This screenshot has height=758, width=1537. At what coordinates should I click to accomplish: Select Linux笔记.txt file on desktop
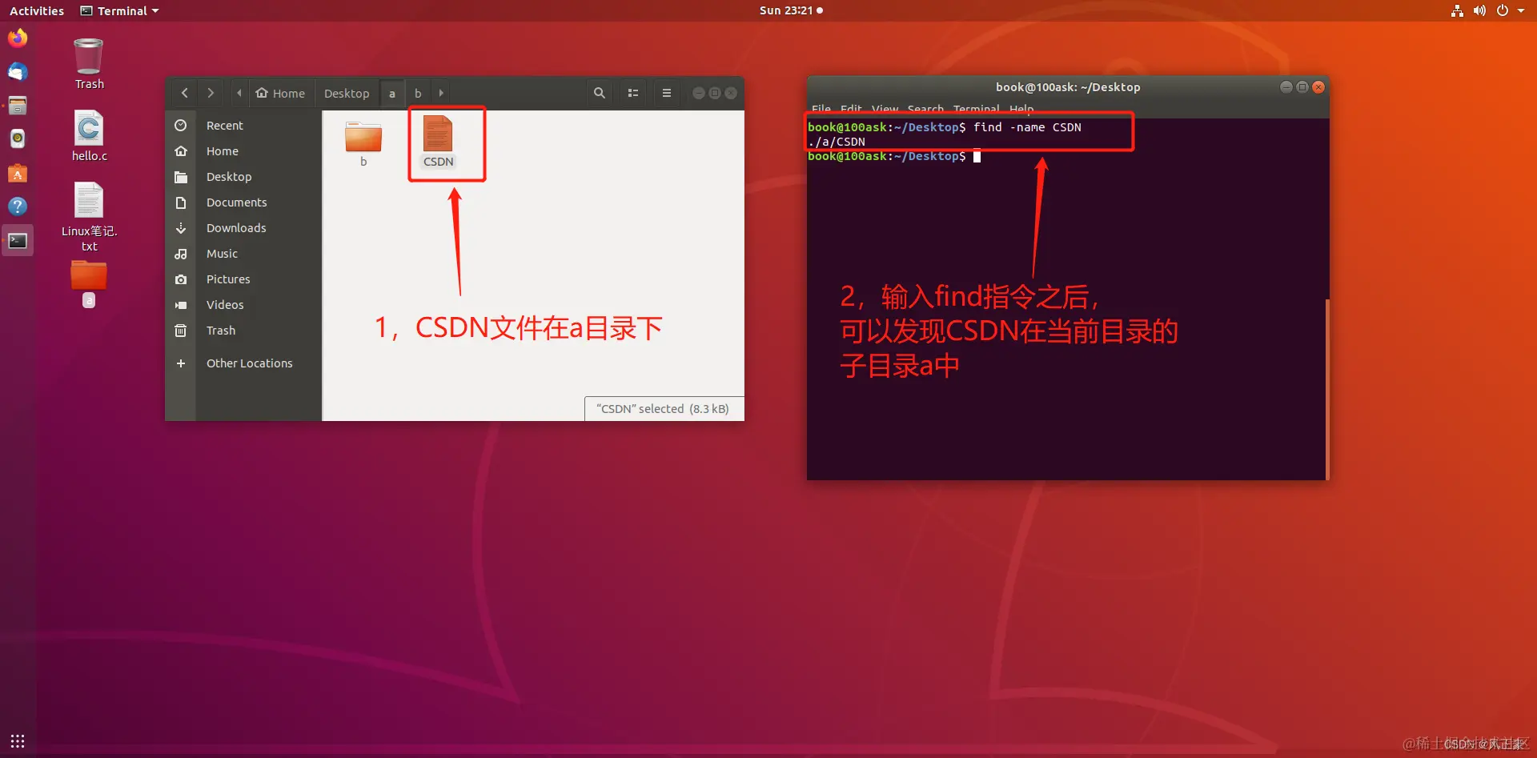[x=89, y=217]
